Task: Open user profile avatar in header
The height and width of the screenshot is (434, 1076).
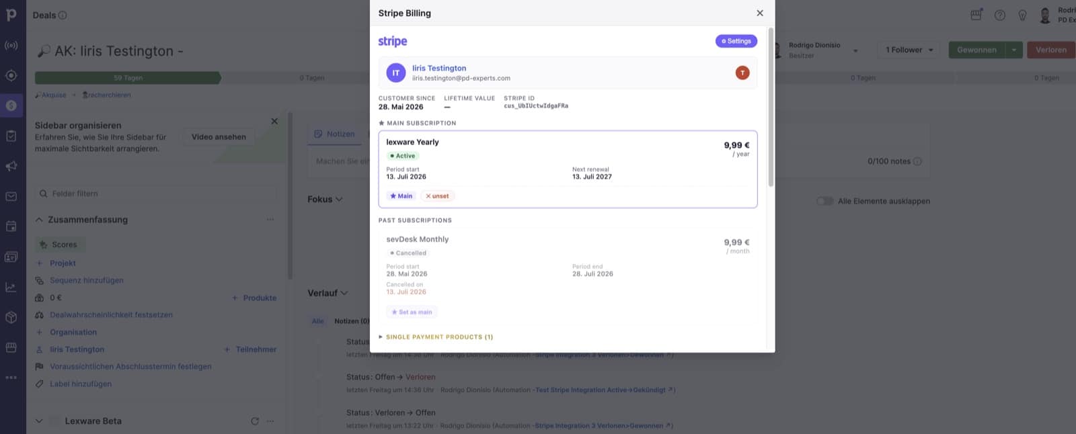Action: pos(1045,15)
